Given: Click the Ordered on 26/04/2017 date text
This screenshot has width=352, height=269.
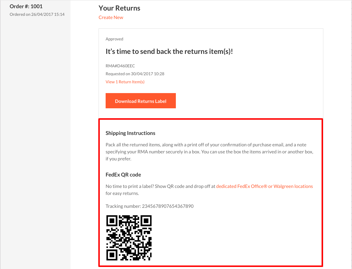Looking at the screenshot, I should 37,14.
